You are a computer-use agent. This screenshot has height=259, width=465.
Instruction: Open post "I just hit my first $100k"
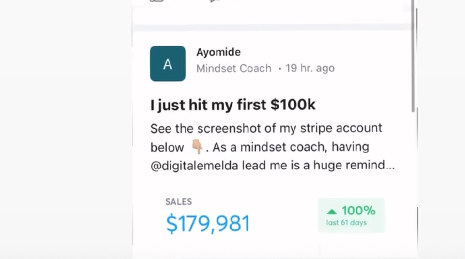pos(233,105)
